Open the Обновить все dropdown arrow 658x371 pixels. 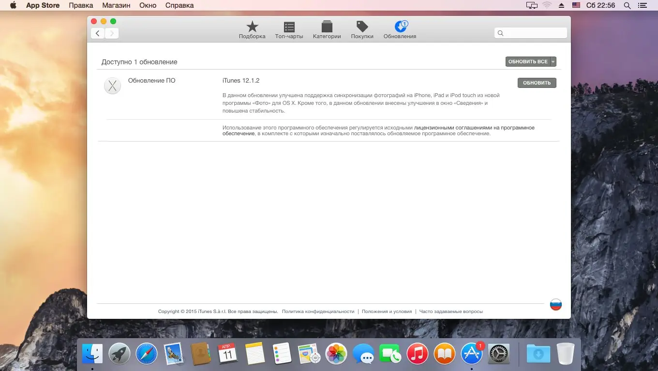tap(553, 61)
